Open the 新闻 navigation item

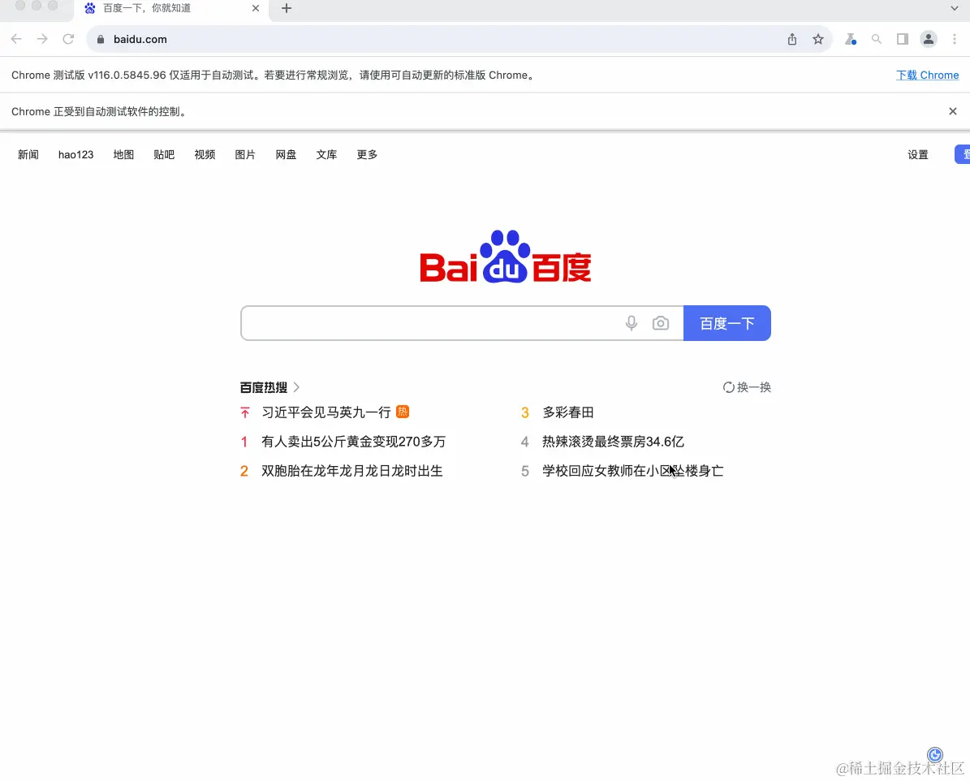[x=28, y=154]
